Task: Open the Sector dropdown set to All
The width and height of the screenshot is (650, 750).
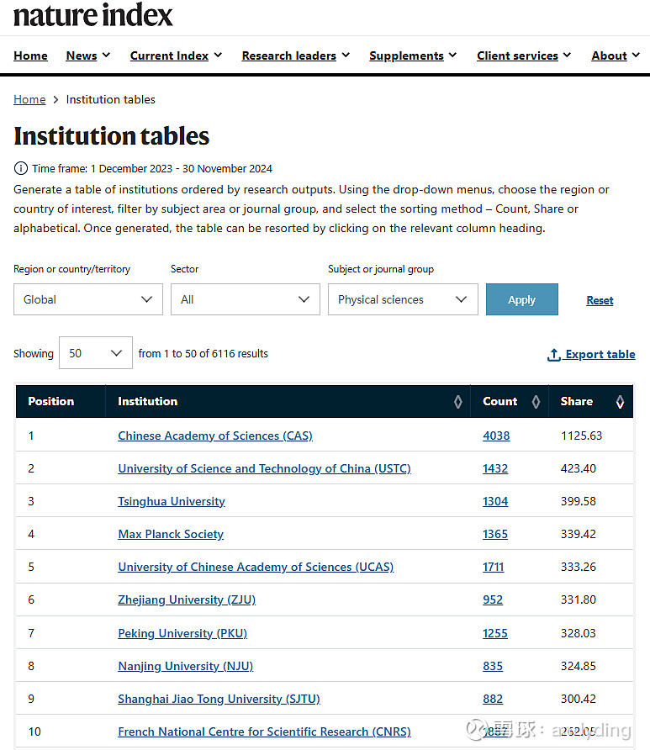Action: pos(245,299)
